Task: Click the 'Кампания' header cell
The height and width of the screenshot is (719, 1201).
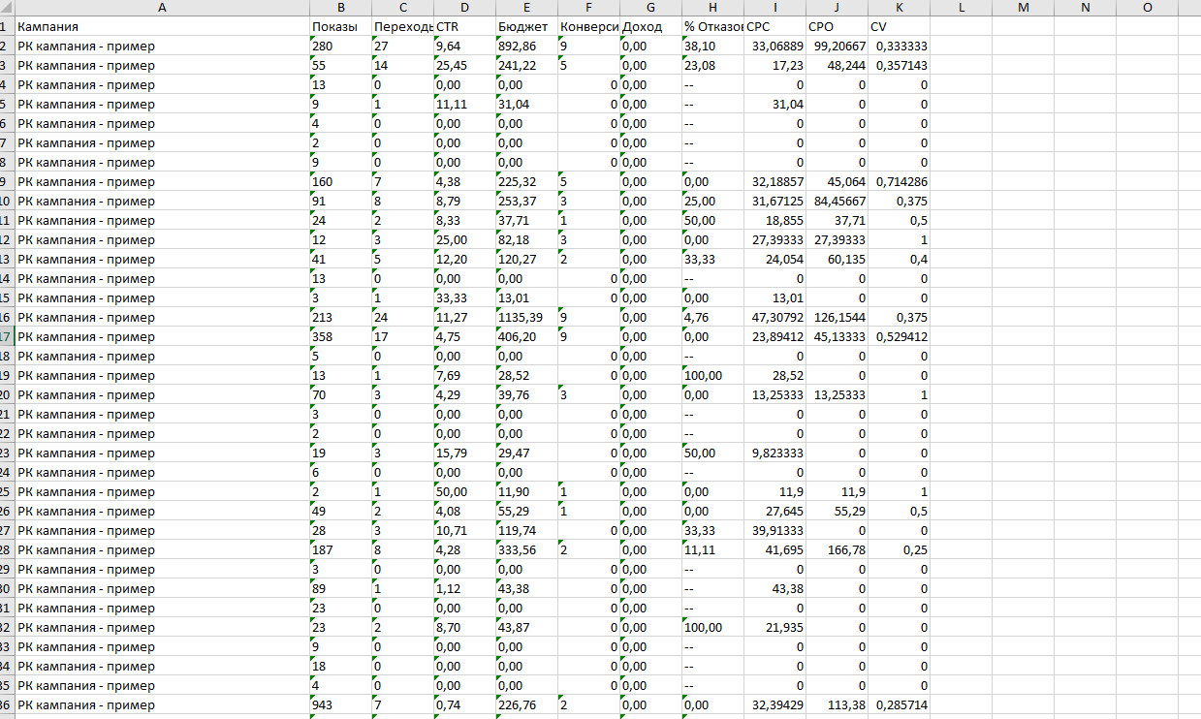Action: [161, 27]
